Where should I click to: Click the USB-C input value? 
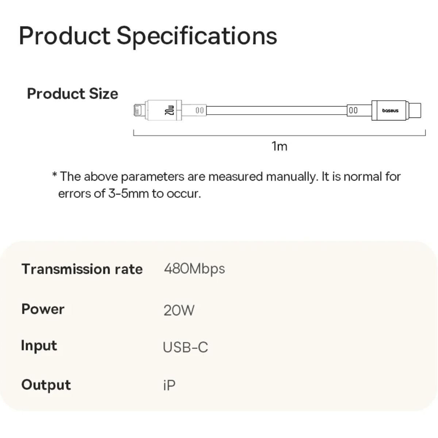(x=185, y=347)
